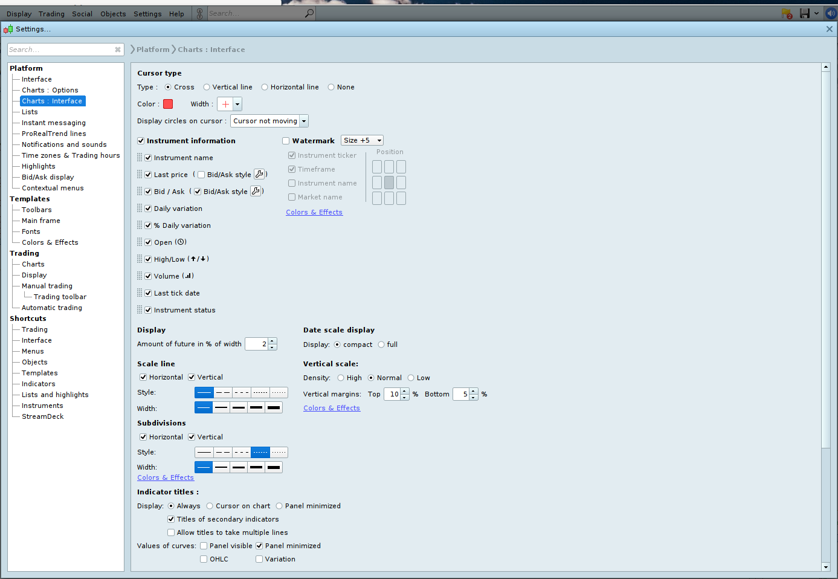Open the Help menu

pos(176,14)
